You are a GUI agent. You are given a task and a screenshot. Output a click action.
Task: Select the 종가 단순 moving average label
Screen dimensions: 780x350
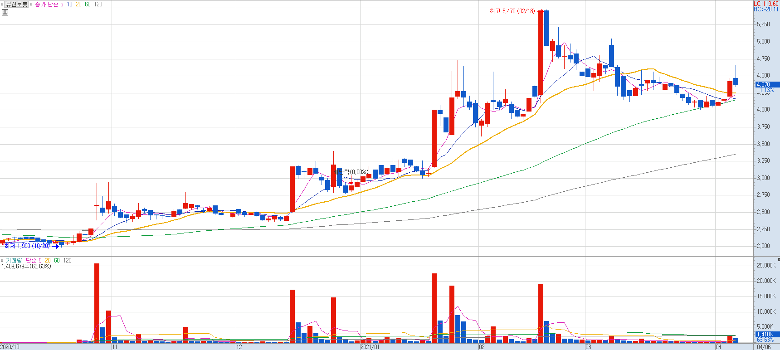[46, 4]
